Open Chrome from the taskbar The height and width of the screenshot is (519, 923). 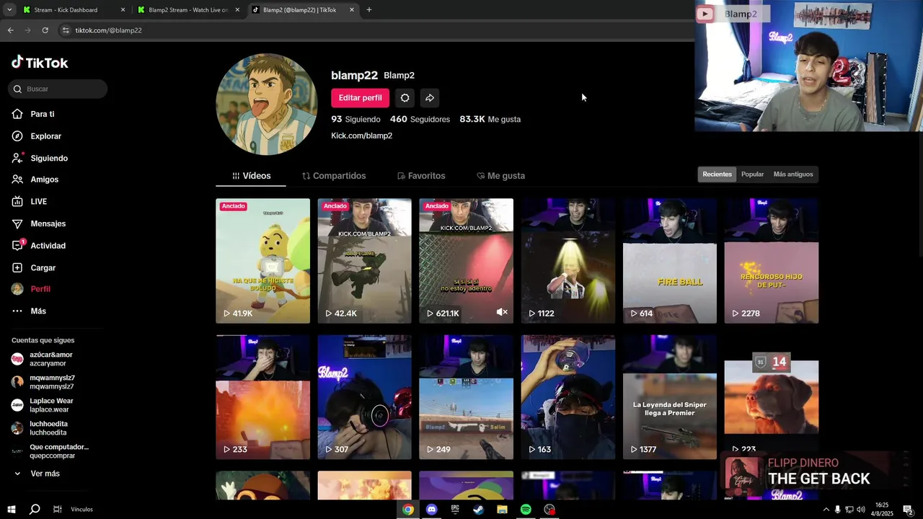[x=408, y=510]
